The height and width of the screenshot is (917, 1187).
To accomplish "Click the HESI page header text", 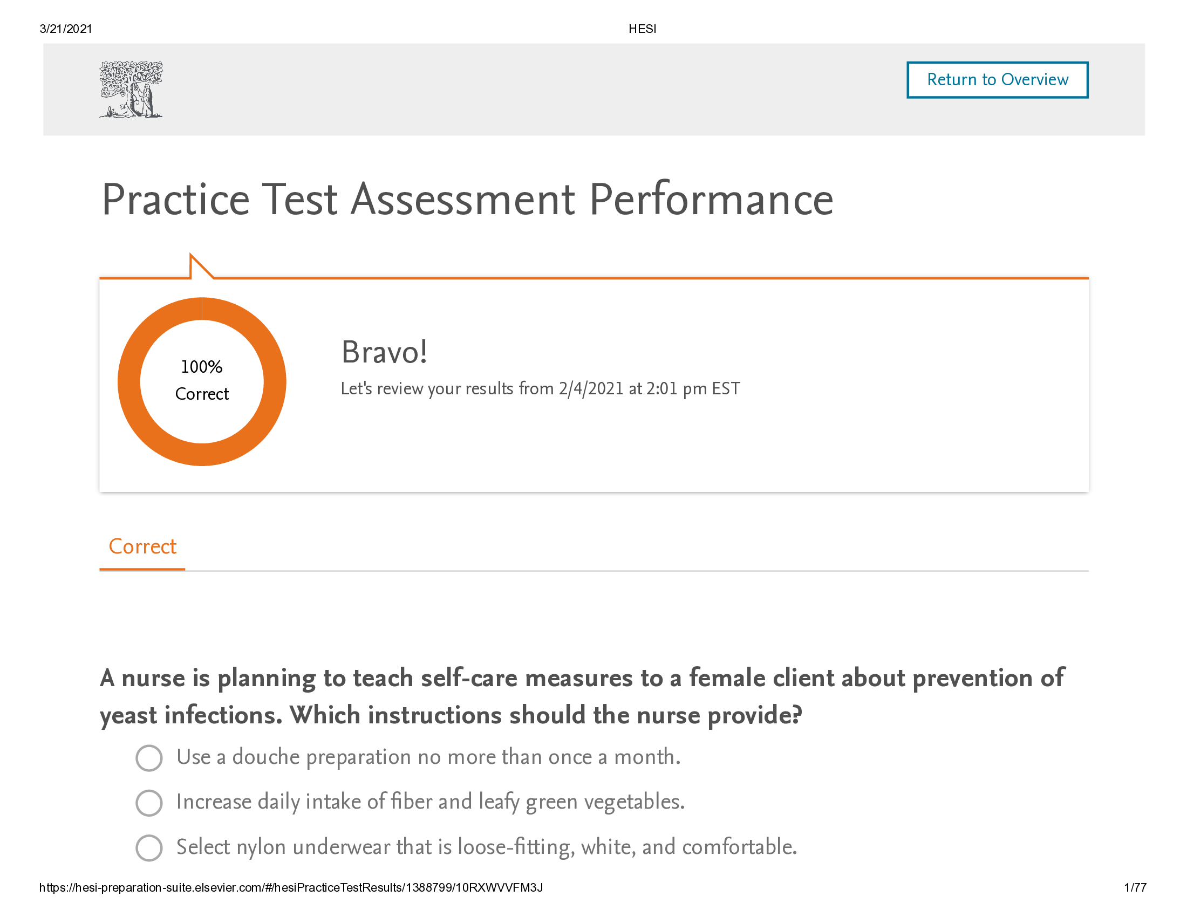I will tap(642, 28).
